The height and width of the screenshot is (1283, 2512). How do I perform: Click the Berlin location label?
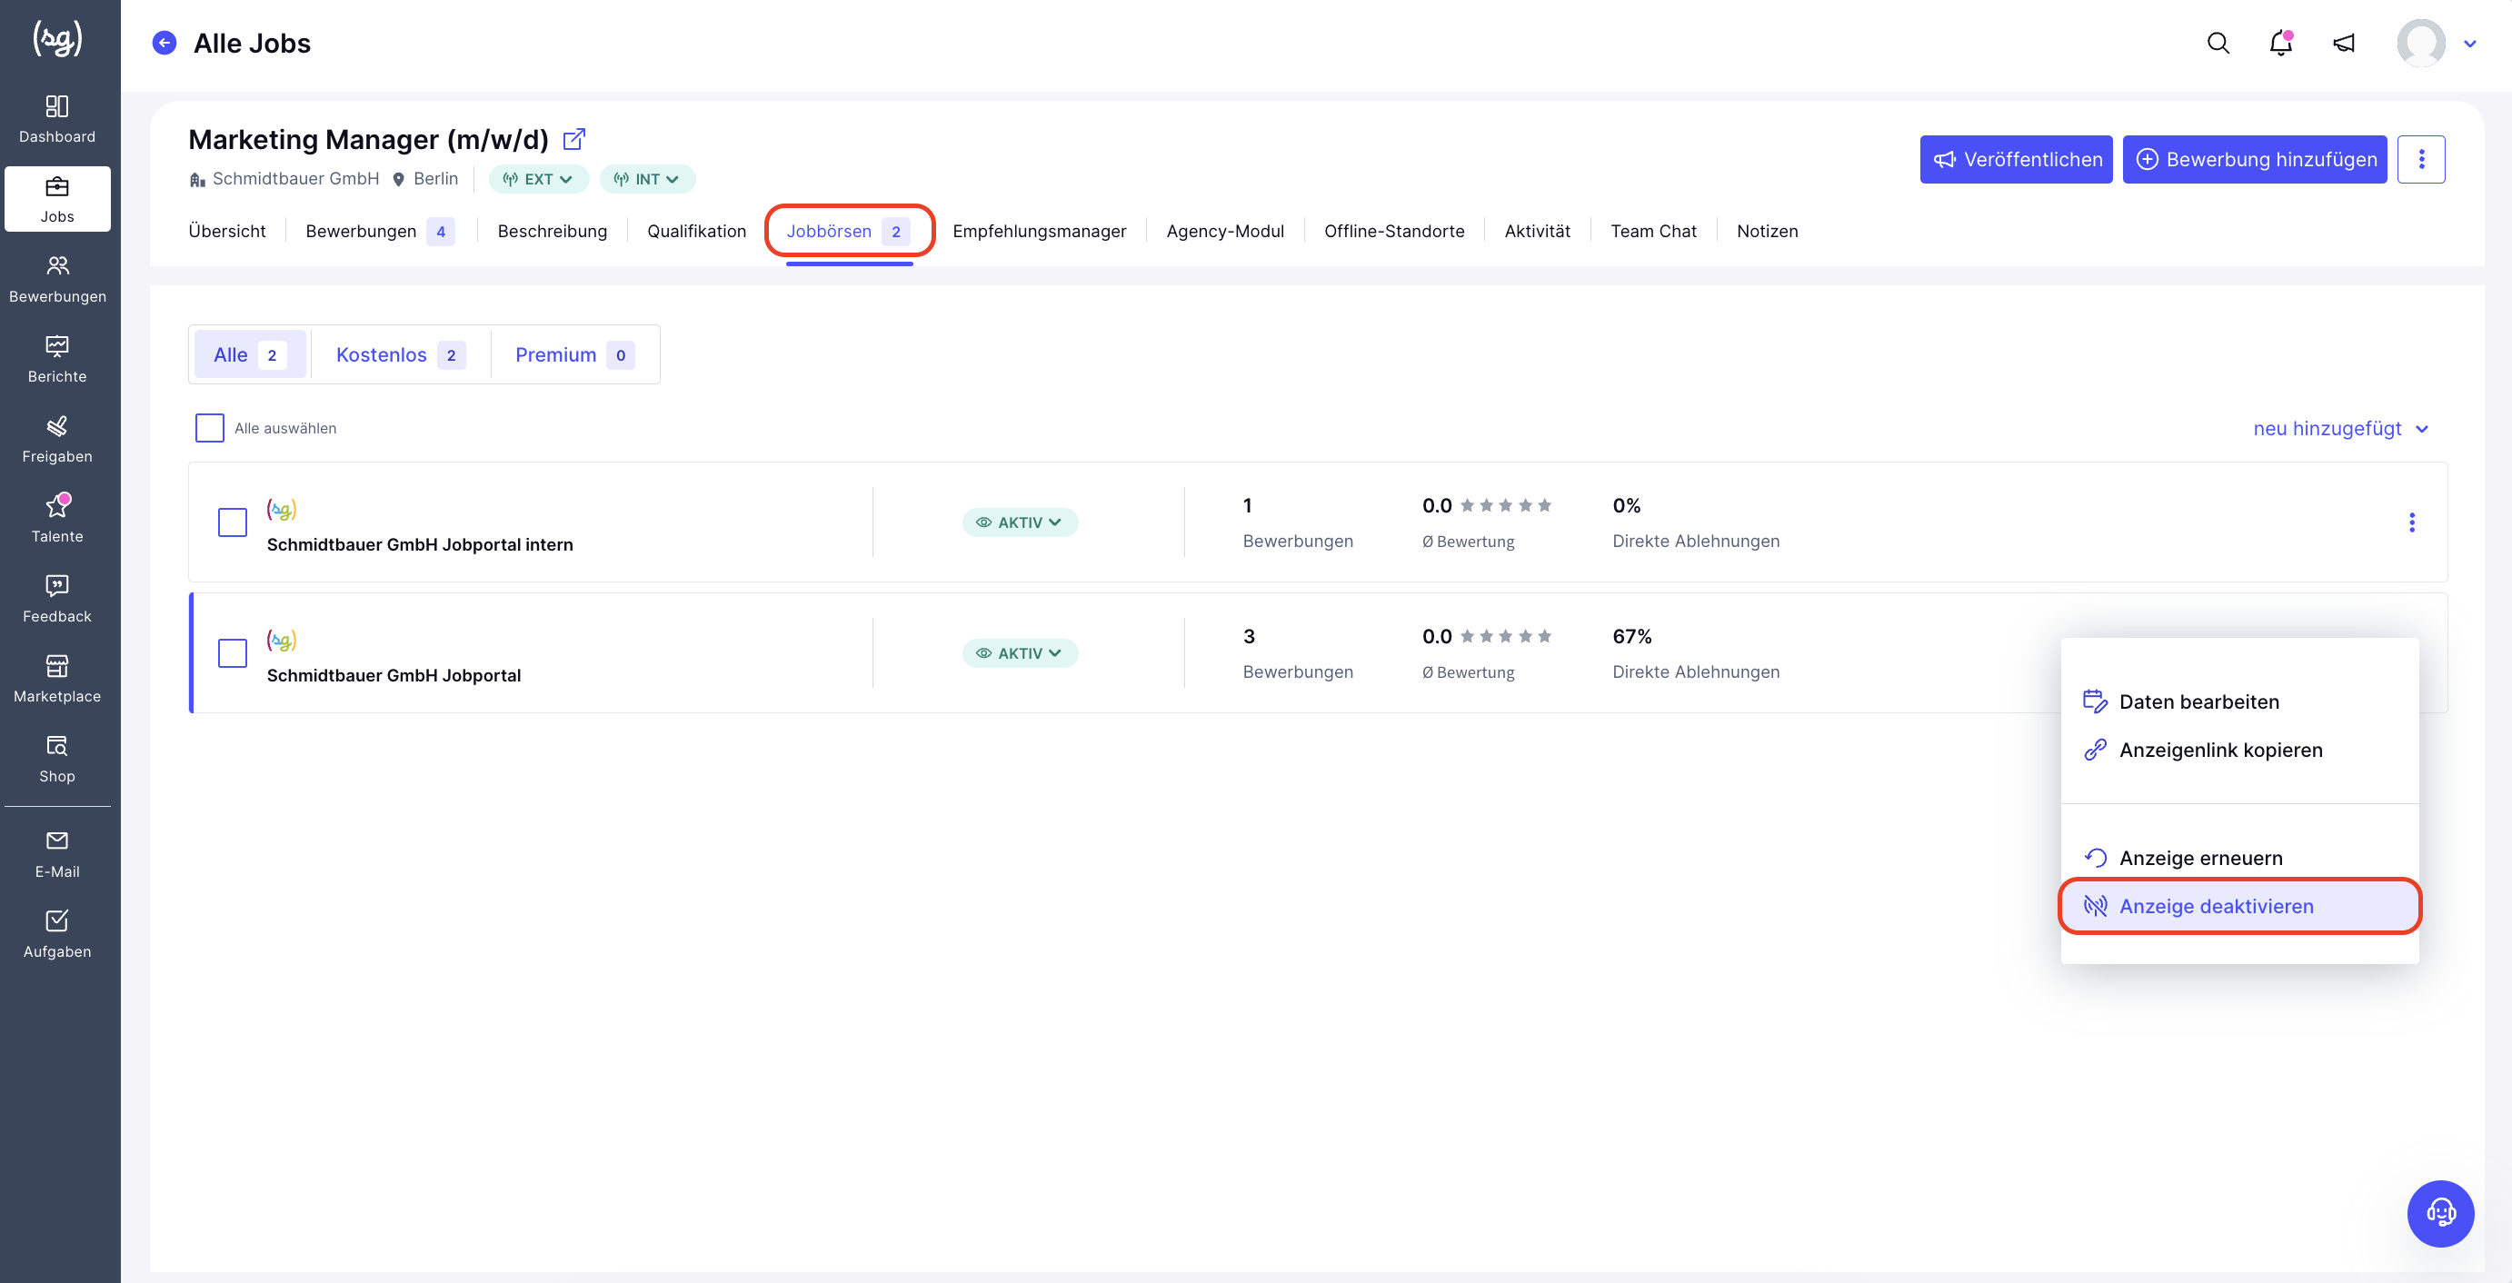435,178
